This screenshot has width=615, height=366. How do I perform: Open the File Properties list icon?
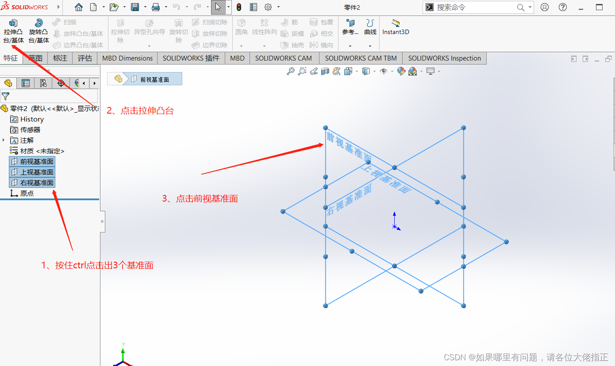point(254,7)
